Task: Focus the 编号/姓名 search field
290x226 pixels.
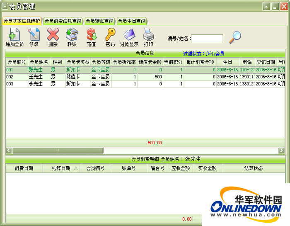Action: 207,39
